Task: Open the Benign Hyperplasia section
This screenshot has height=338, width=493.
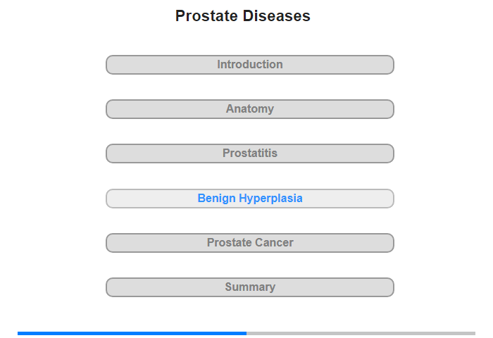Action: pos(249,199)
